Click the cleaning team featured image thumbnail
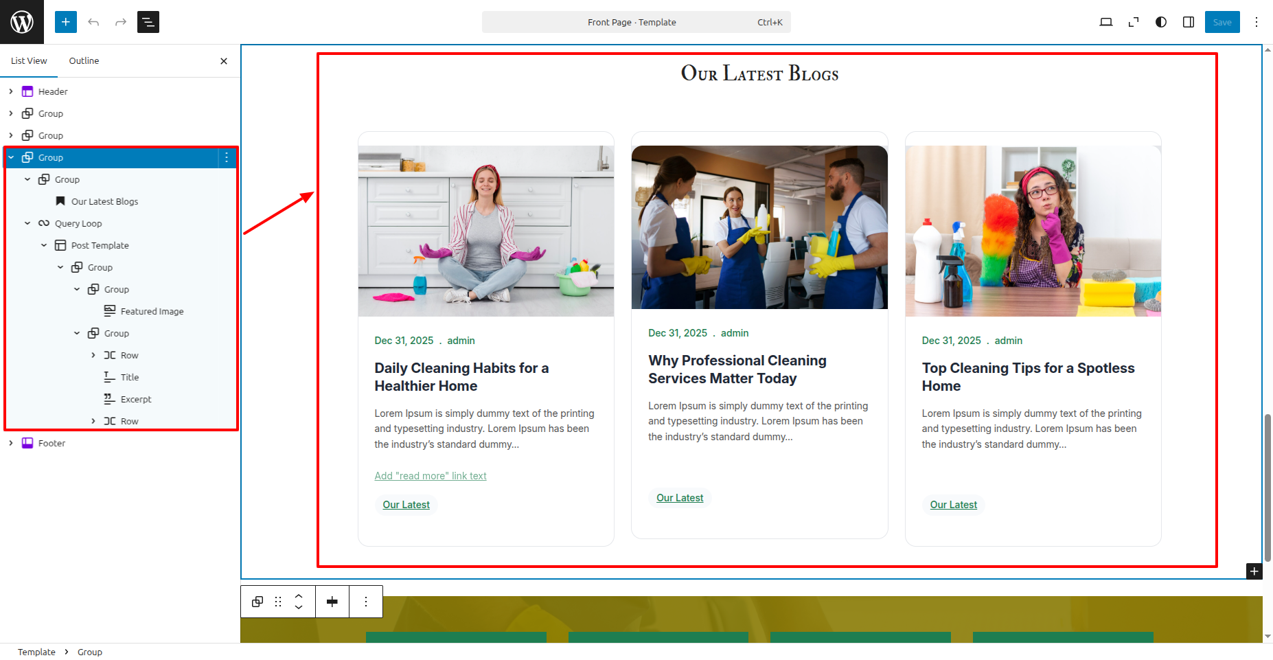Viewport: 1273px width, 660px height. click(759, 227)
